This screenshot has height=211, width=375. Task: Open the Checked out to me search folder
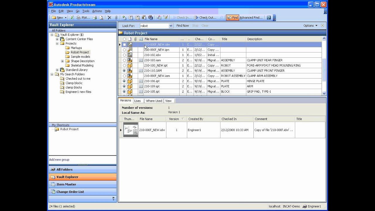point(78,79)
